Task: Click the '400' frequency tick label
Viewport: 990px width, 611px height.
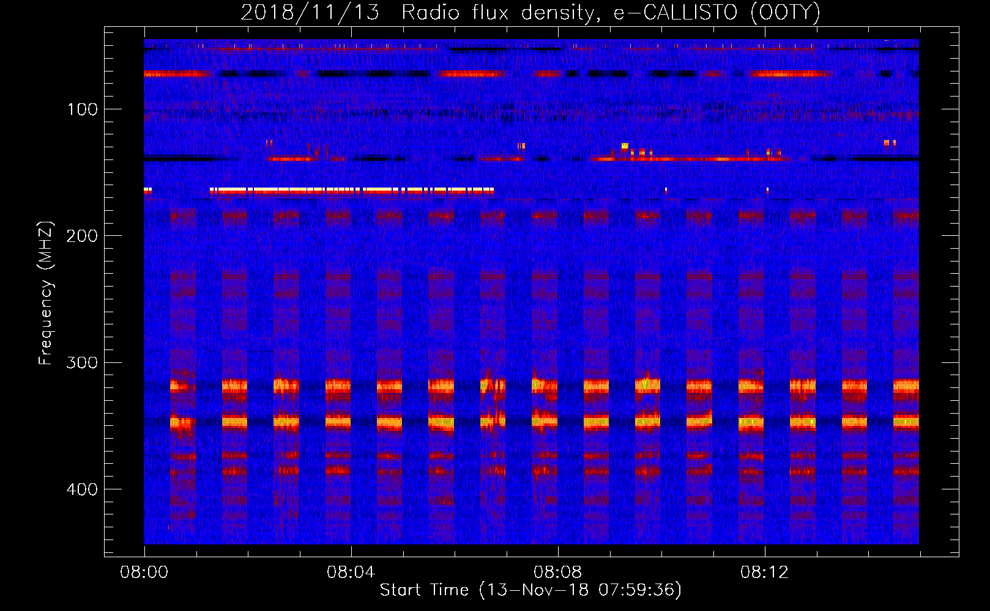Action: click(82, 489)
